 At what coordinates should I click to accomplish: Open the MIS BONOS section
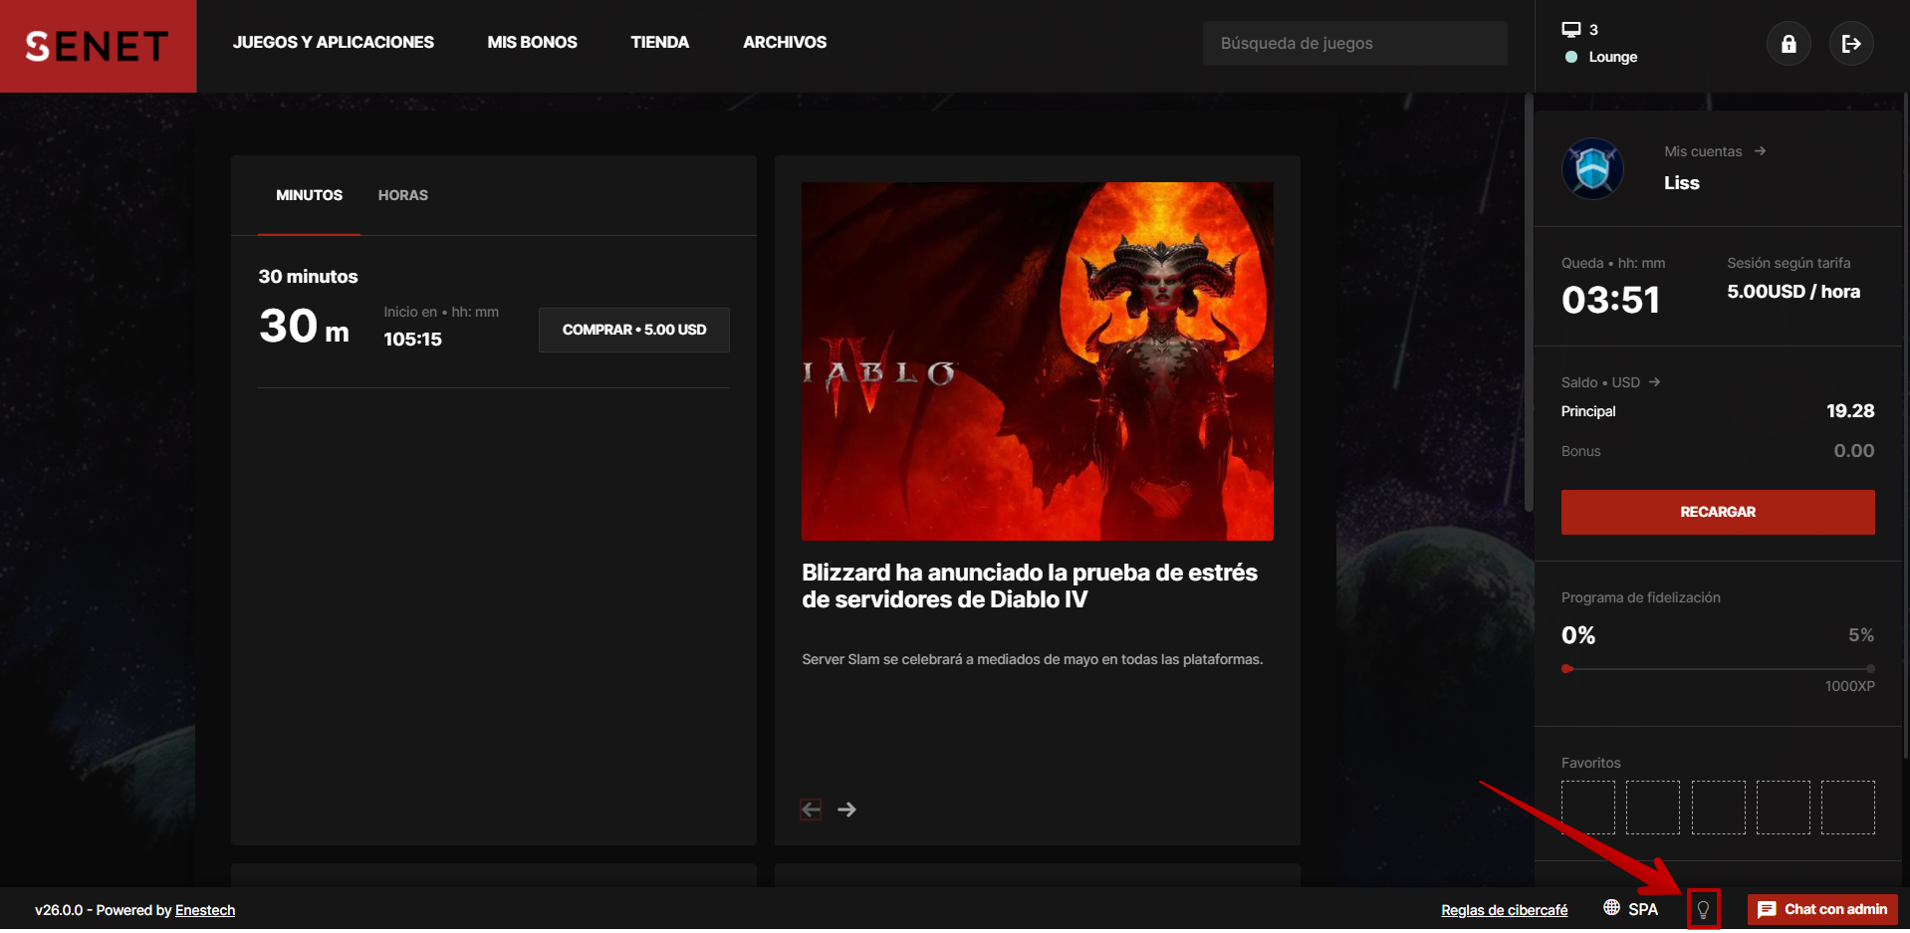[532, 42]
